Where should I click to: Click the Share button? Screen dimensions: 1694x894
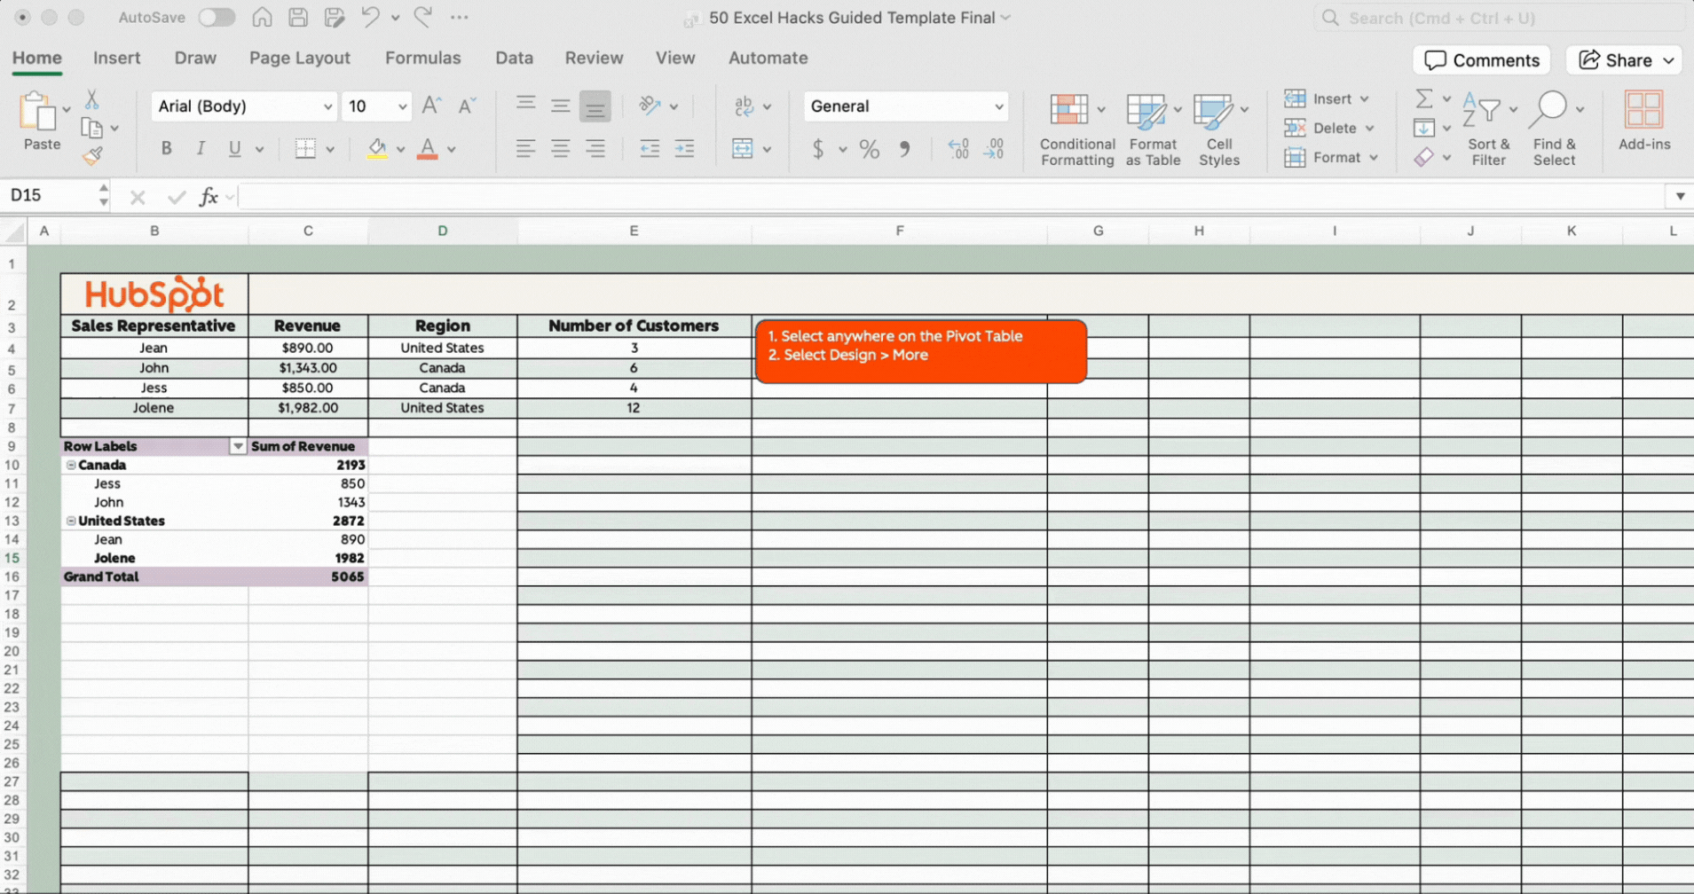tap(1623, 59)
